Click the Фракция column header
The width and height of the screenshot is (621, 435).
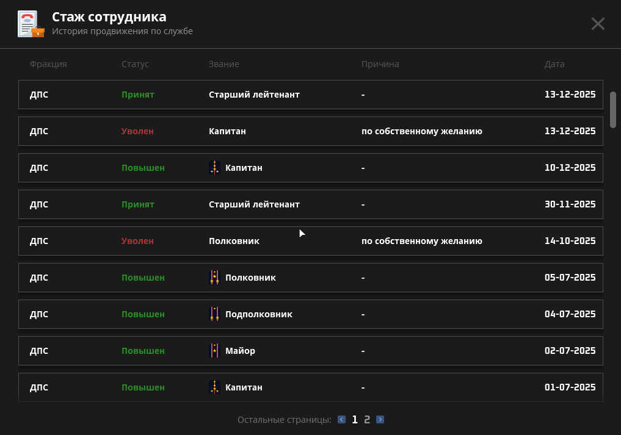point(48,64)
